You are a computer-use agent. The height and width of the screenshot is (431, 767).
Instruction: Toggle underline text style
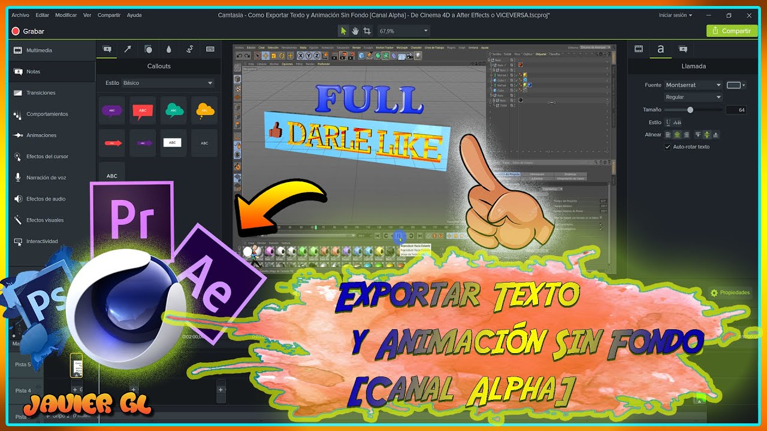pos(669,122)
